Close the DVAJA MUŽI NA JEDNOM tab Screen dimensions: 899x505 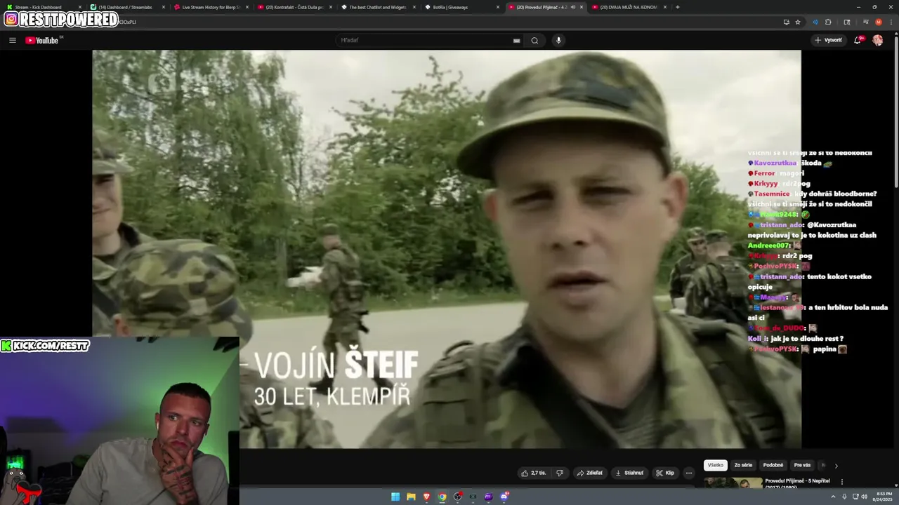point(665,7)
